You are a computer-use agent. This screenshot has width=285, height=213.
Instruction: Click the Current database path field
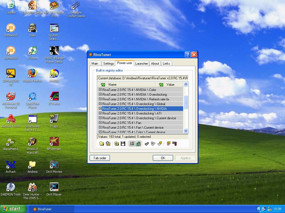tap(143, 78)
